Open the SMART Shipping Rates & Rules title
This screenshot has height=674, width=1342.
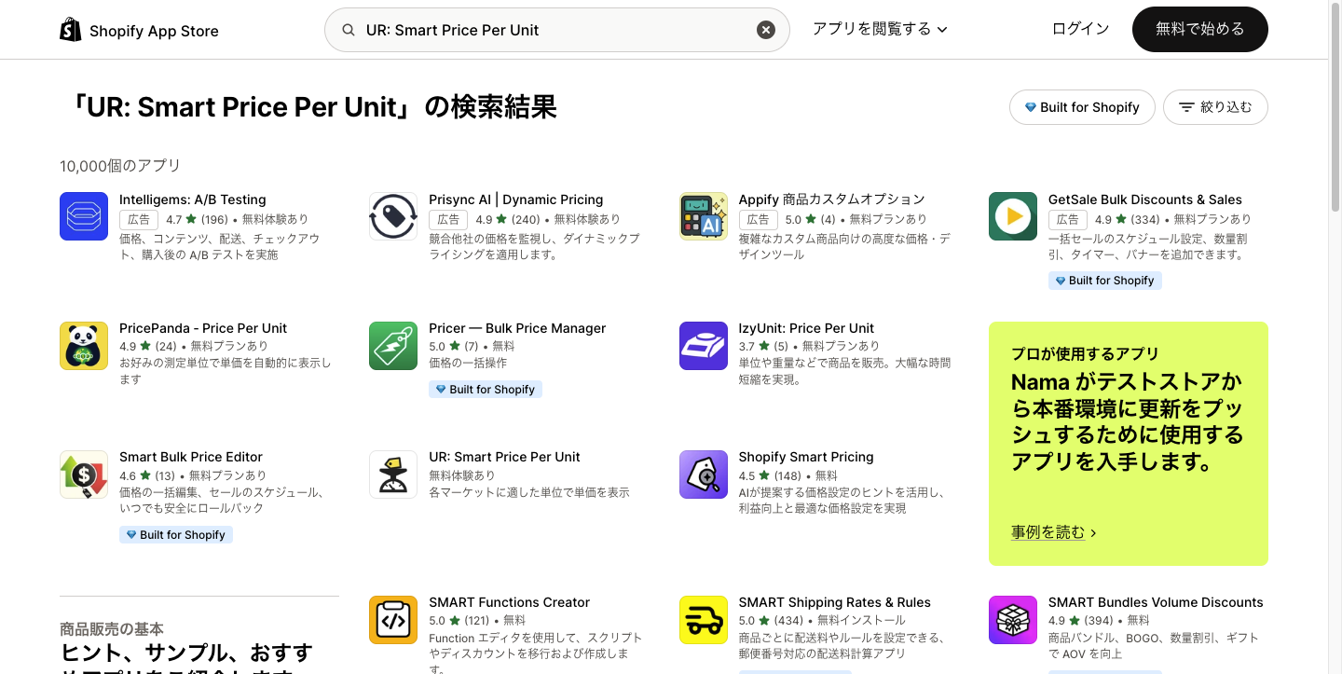click(835, 602)
